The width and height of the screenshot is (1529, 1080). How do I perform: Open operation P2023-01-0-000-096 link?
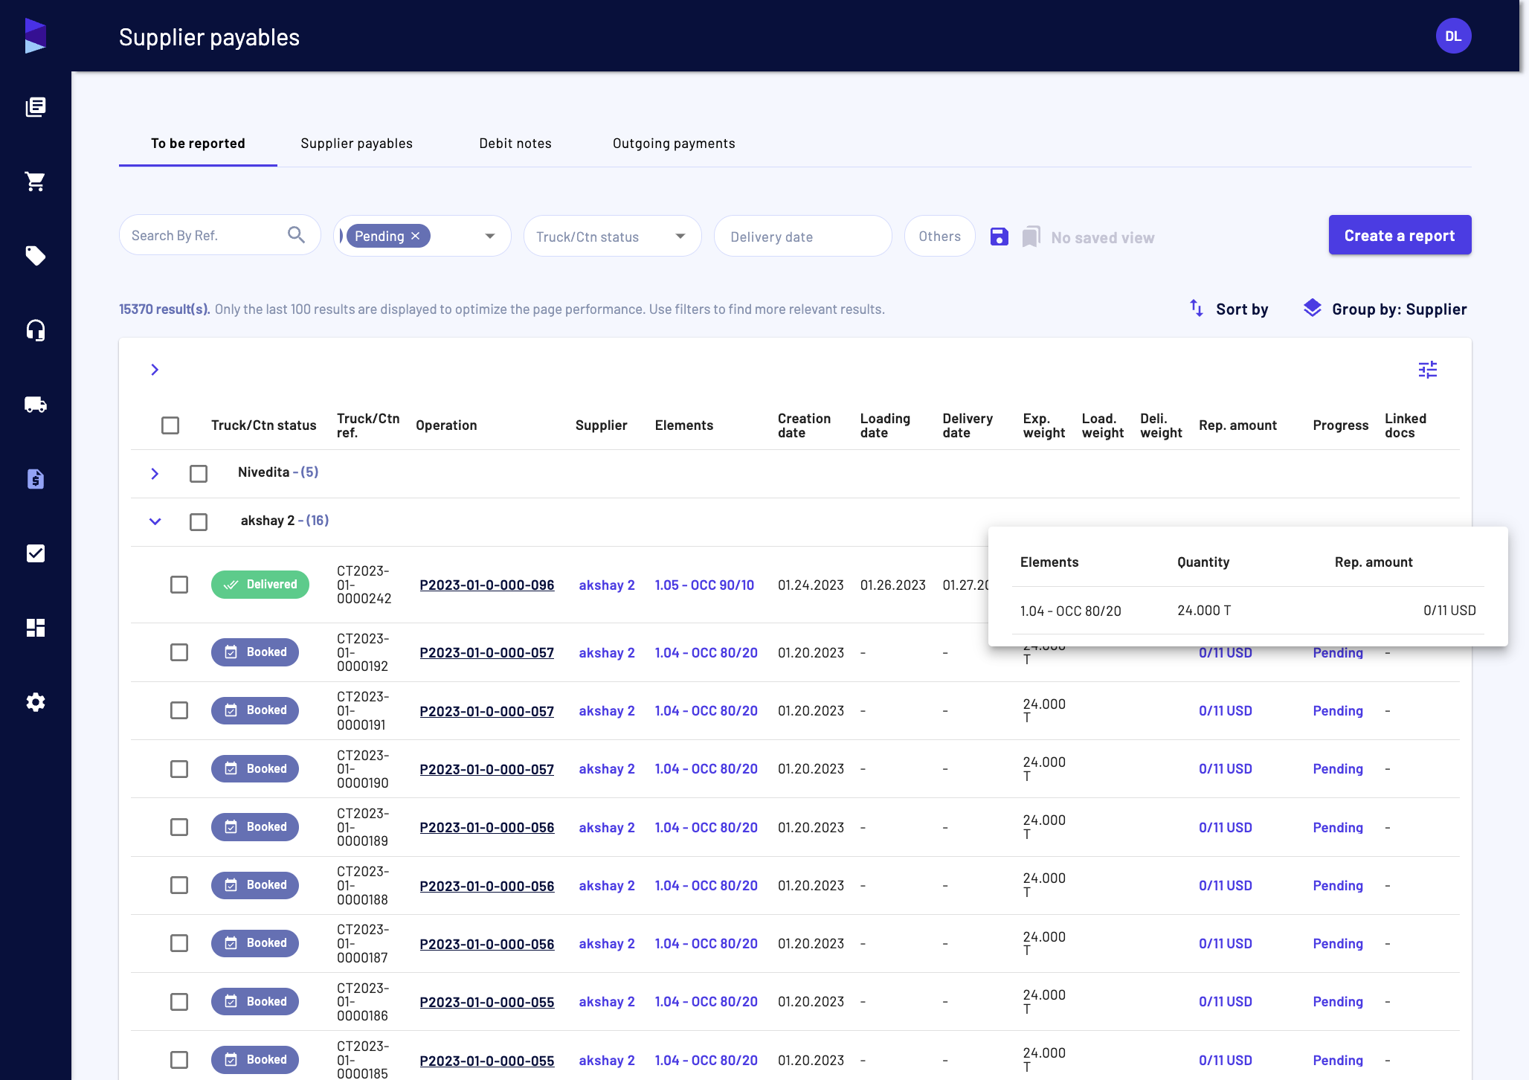487,585
